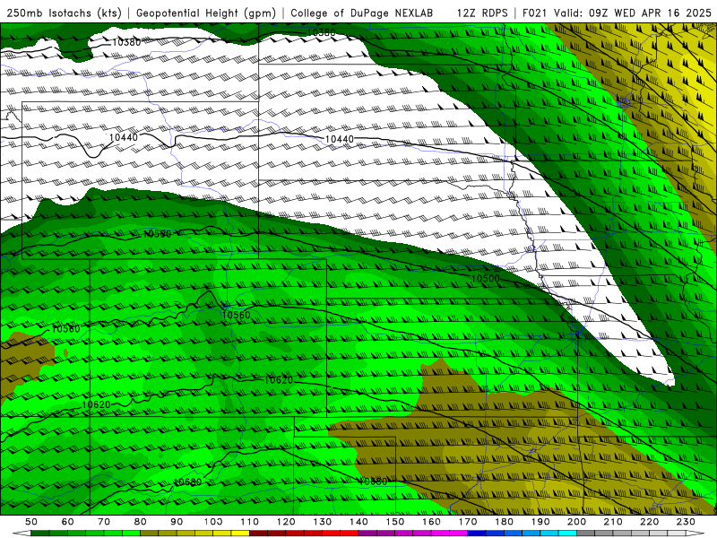Viewport: 717px width, 538px height.
Task: Click the 170 knot label on the color scale
Action: 468,522
